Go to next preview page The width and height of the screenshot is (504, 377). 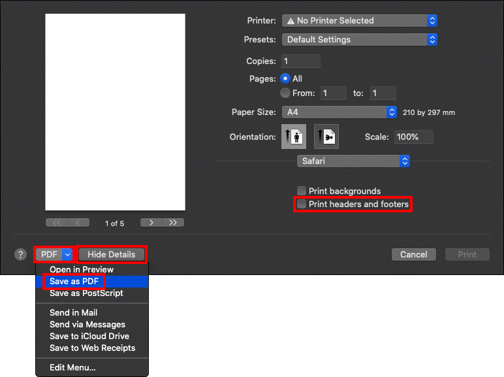coord(151,223)
